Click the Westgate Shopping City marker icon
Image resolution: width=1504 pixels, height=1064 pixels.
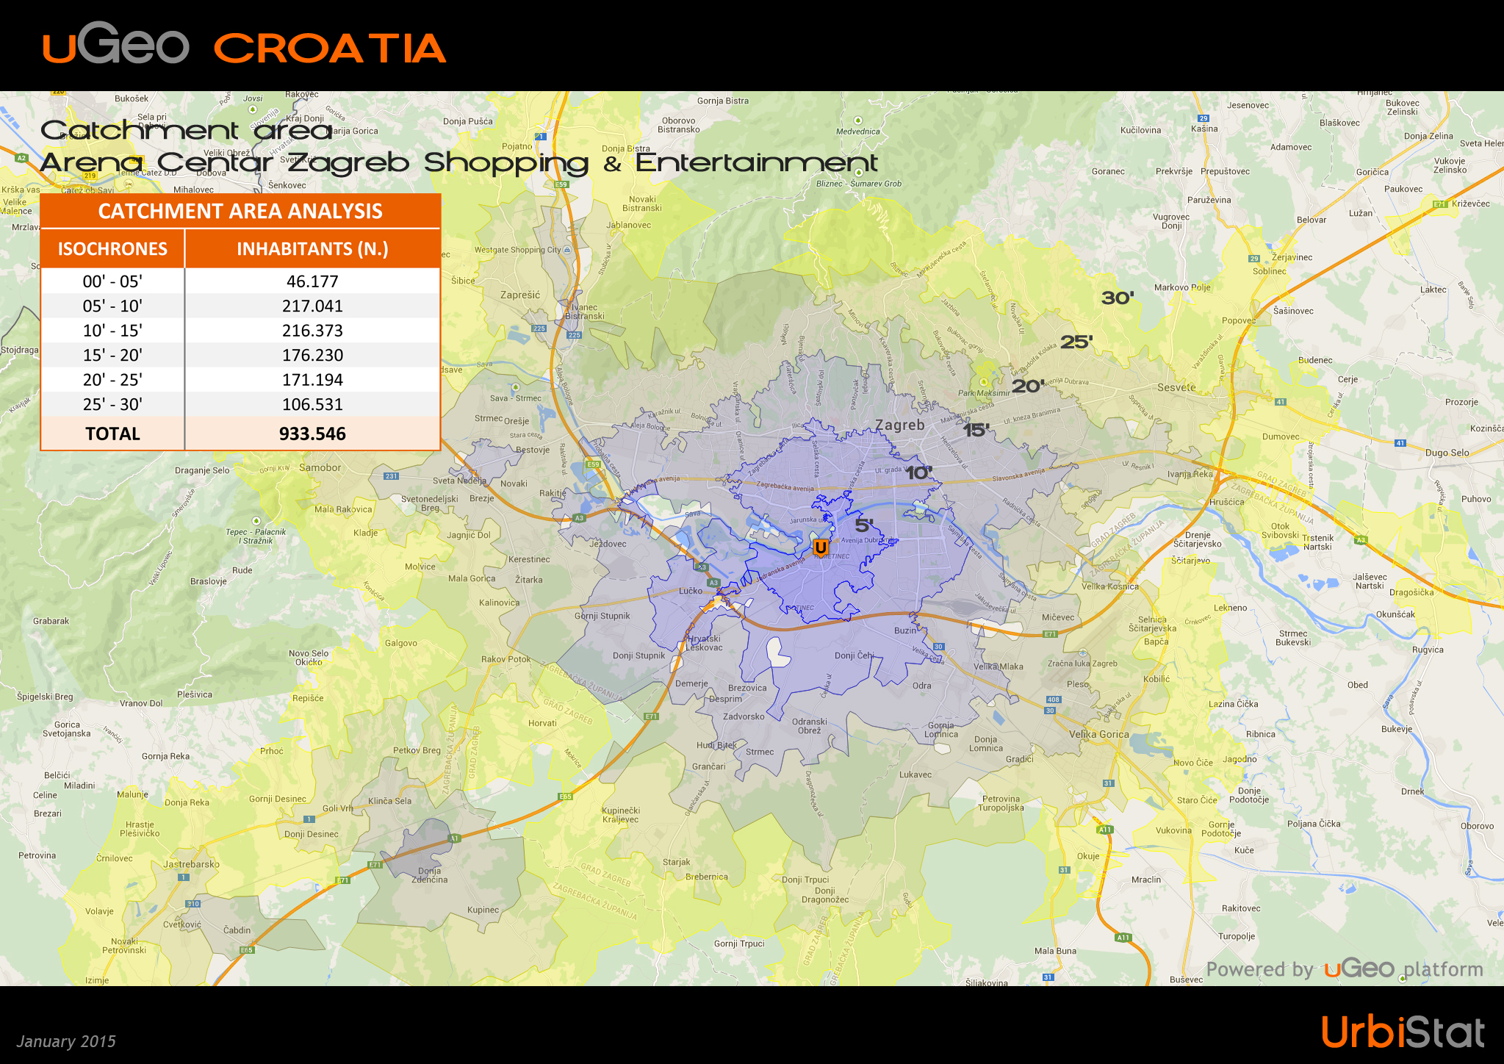(x=567, y=250)
